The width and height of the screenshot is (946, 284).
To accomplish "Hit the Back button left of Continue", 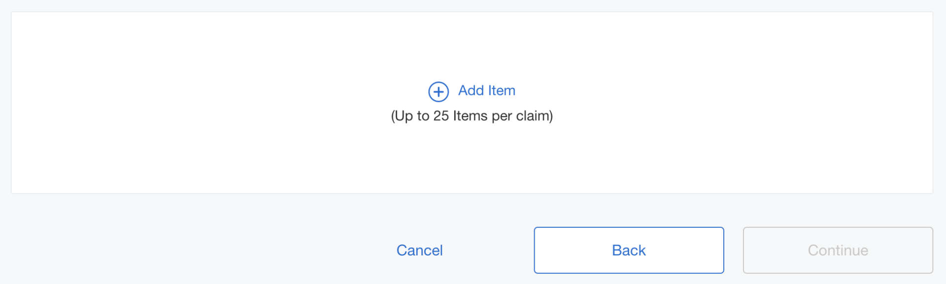I will pos(629,250).
